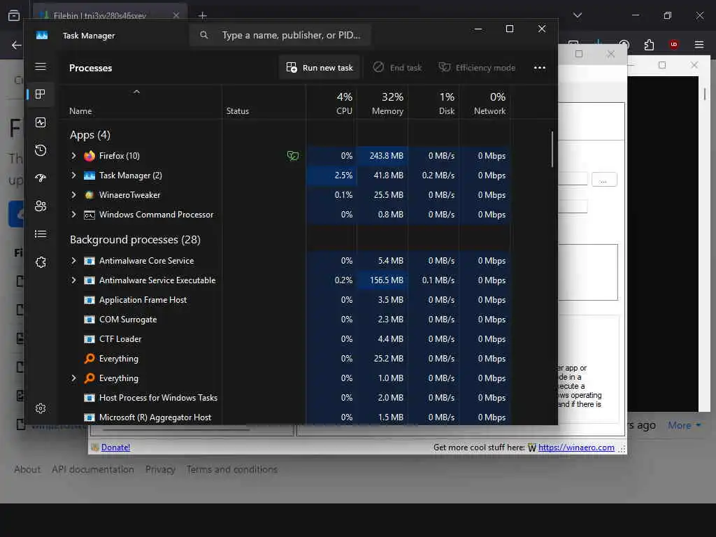Click the Firefox back arrow button
The image size is (716, 537).
[x=17, y=45]
